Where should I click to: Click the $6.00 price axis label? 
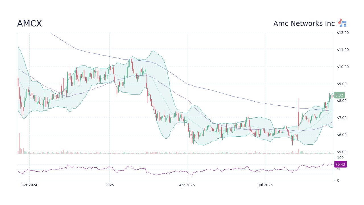pyautogui.click(x=342, y=135)
